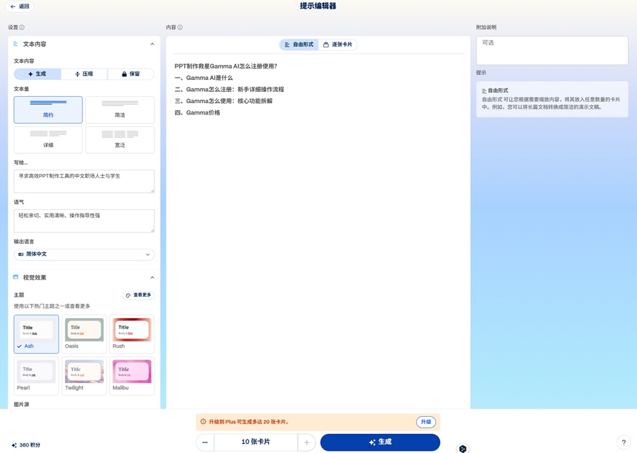
Task: Click the 文本内容 section icon
Action: click(x=15, y=43)
